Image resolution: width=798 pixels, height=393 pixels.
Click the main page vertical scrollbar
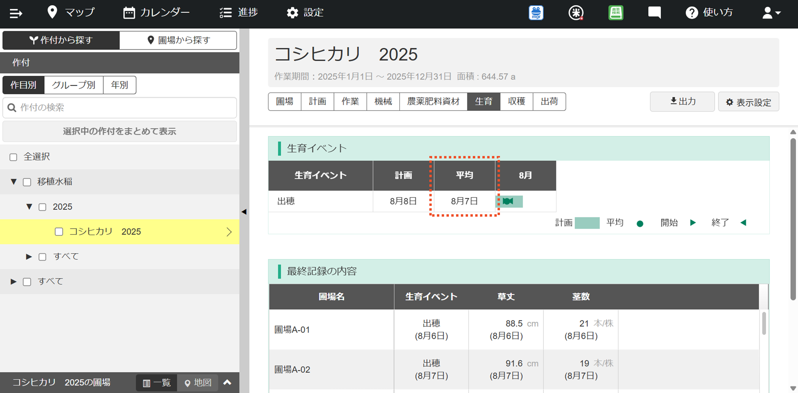coord(793,219)
